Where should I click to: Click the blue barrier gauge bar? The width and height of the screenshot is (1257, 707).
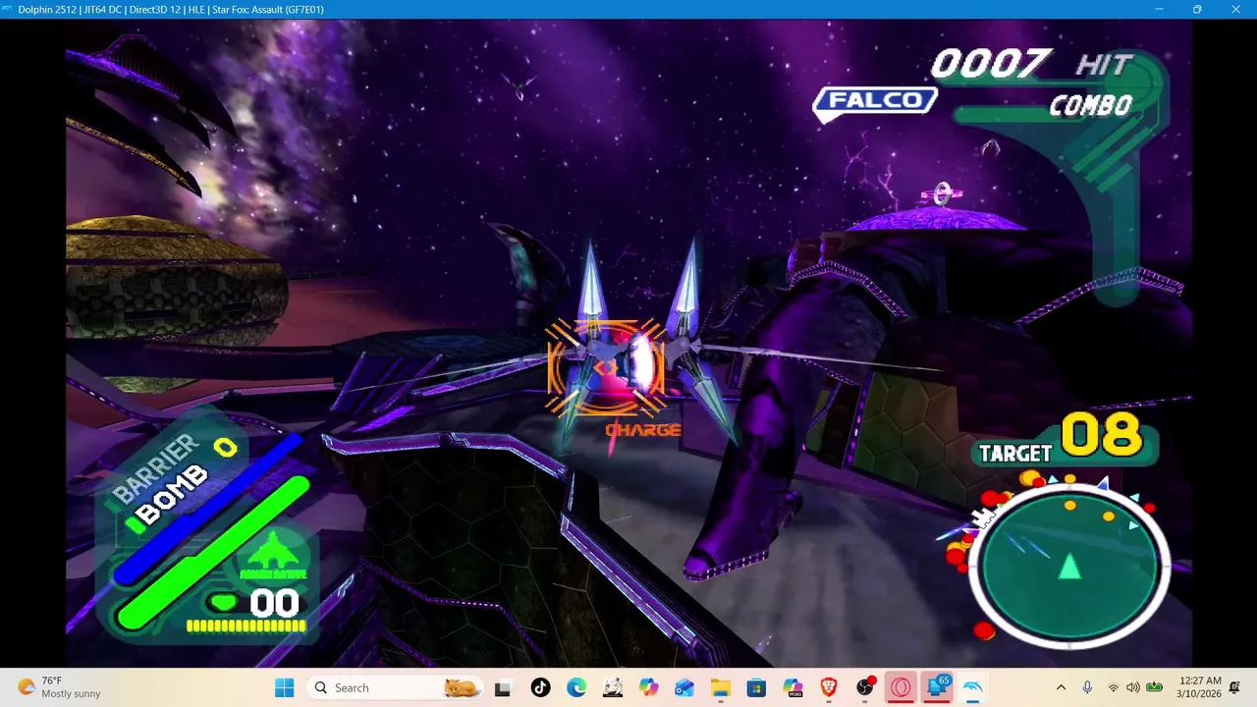coord(208,509)
